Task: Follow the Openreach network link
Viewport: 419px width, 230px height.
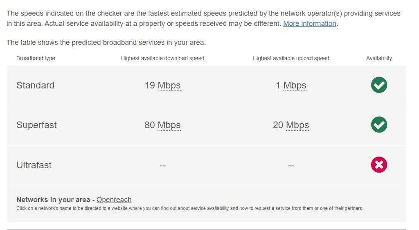Action: click(114, 200)
